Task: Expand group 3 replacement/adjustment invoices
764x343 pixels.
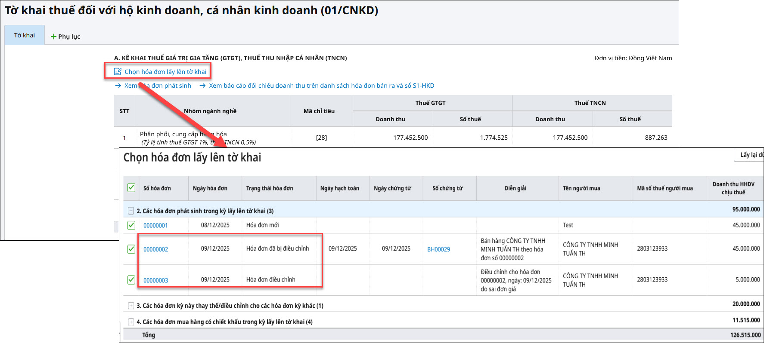Action: click(x=131, y=306)
